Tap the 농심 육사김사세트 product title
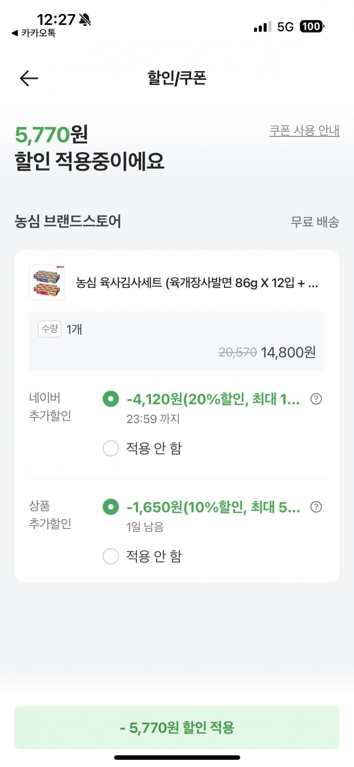 pos(197,283)
